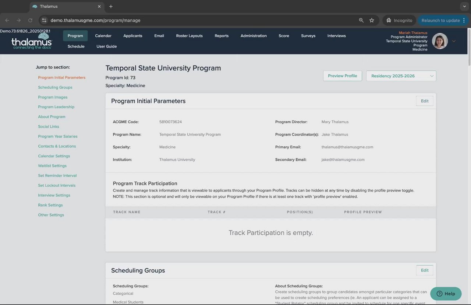
Task: Click the Incognito indicator
Action: tap(399, 20)
